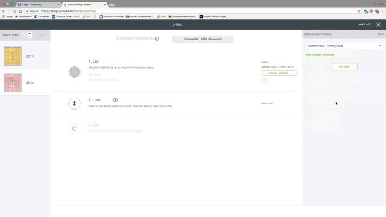Click Done in Select Custom Material panel

tap(381, 34)
